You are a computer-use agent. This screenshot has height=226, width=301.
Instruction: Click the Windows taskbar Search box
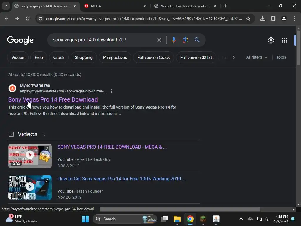125,219
